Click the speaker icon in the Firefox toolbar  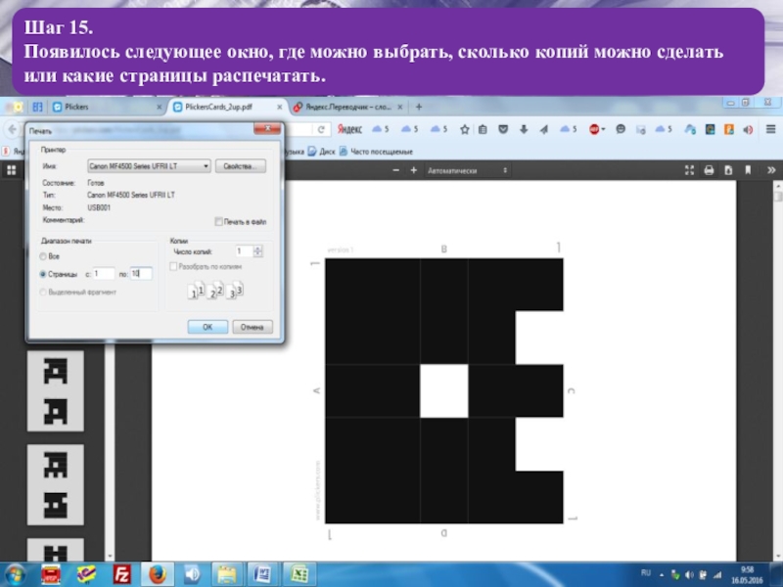point(748,130)
